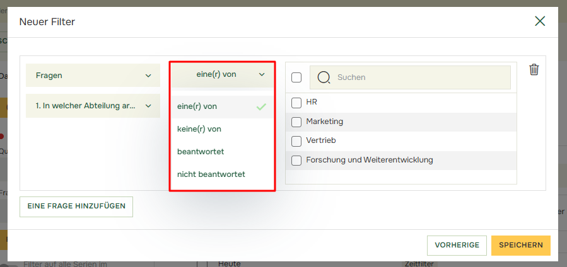Collapse the eine(r) von condition dropdown

pos(222,74)
